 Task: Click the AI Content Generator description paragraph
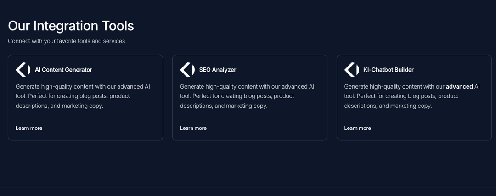pyautogui.click(x=83, y=96)
